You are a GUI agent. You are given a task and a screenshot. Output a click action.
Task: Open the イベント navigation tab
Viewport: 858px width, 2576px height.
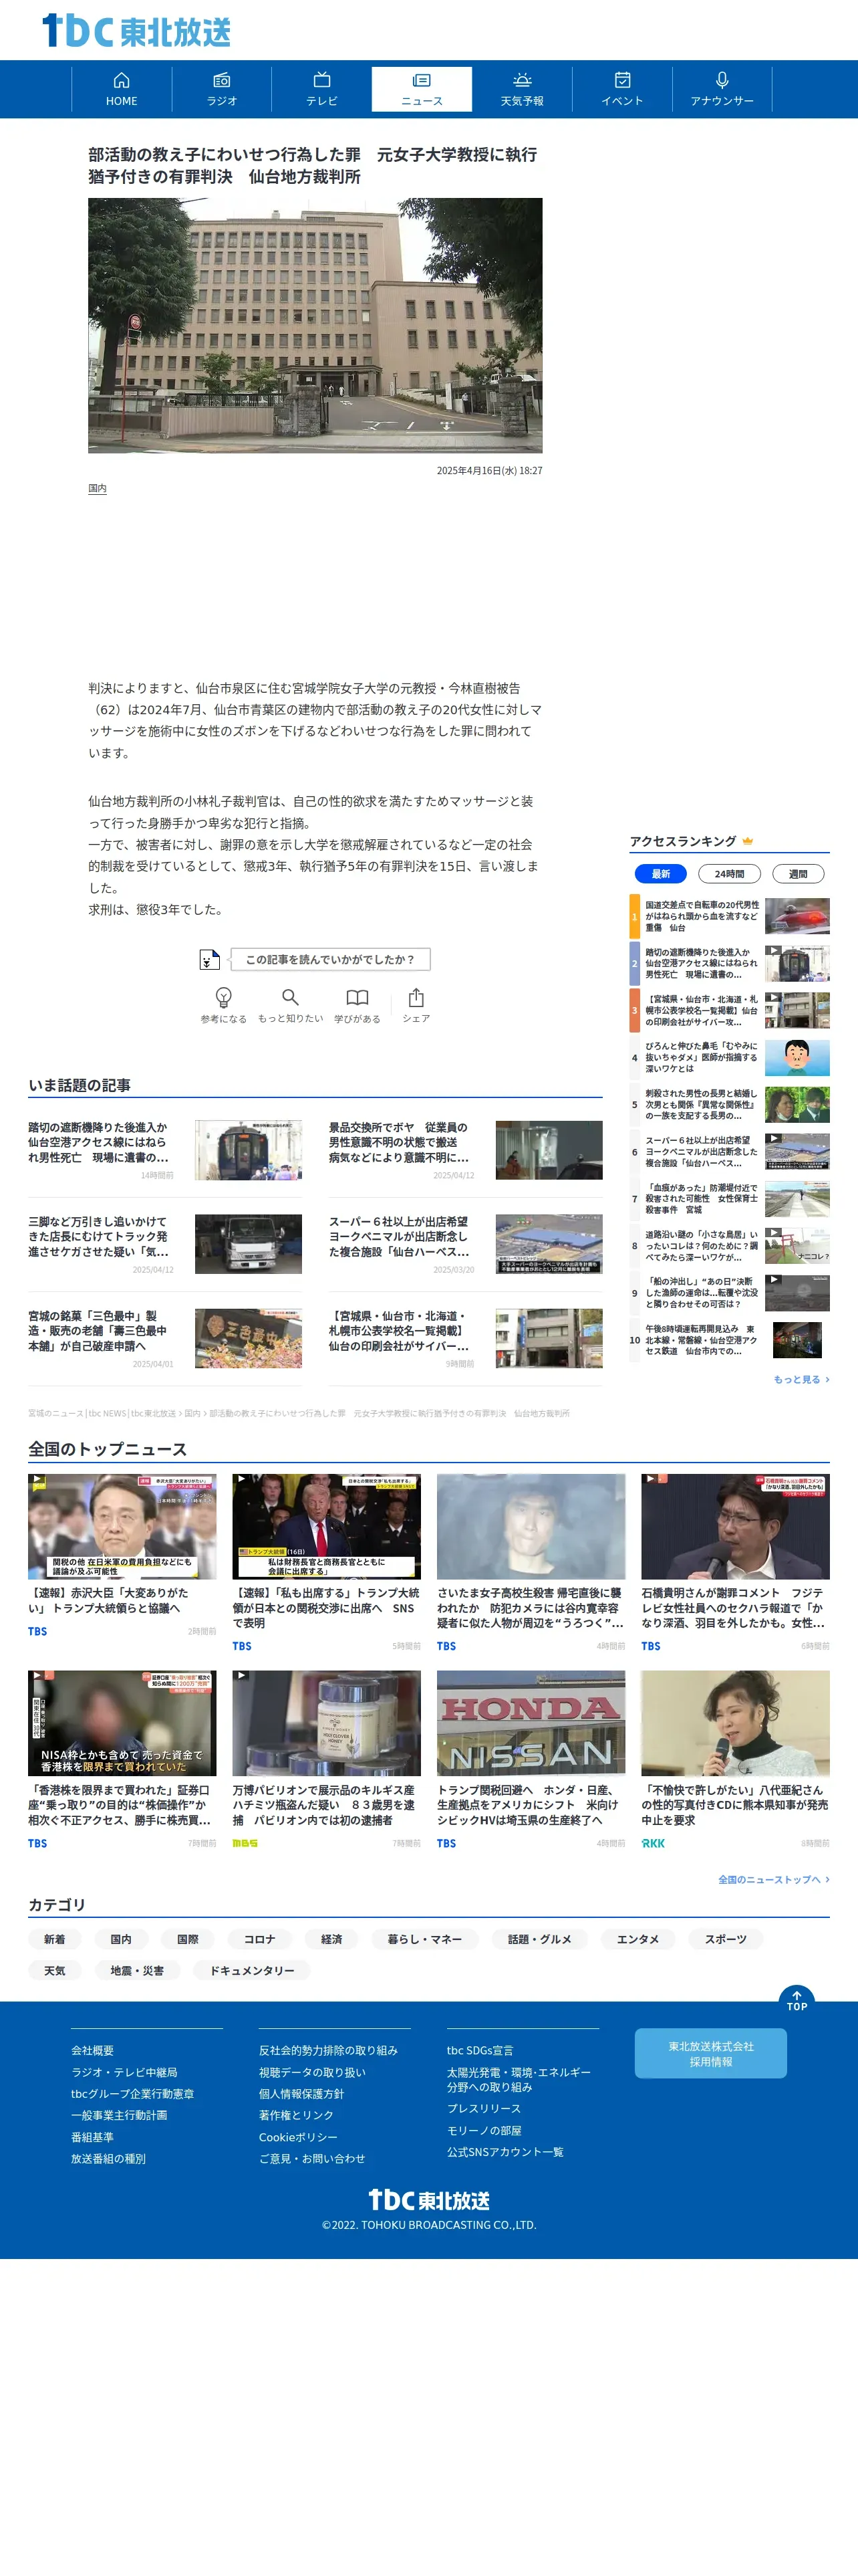(622, 89)
